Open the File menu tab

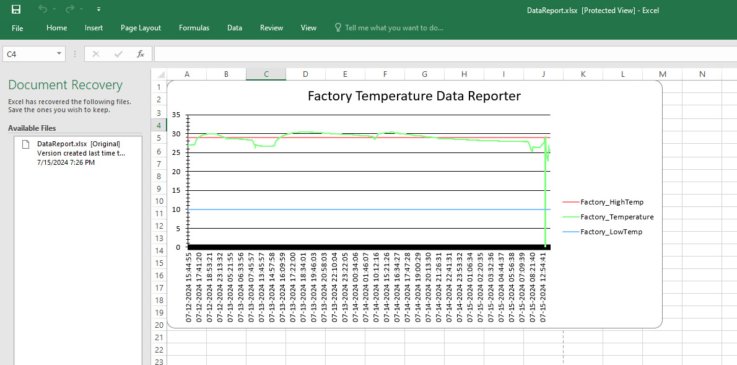coord(17,28)
